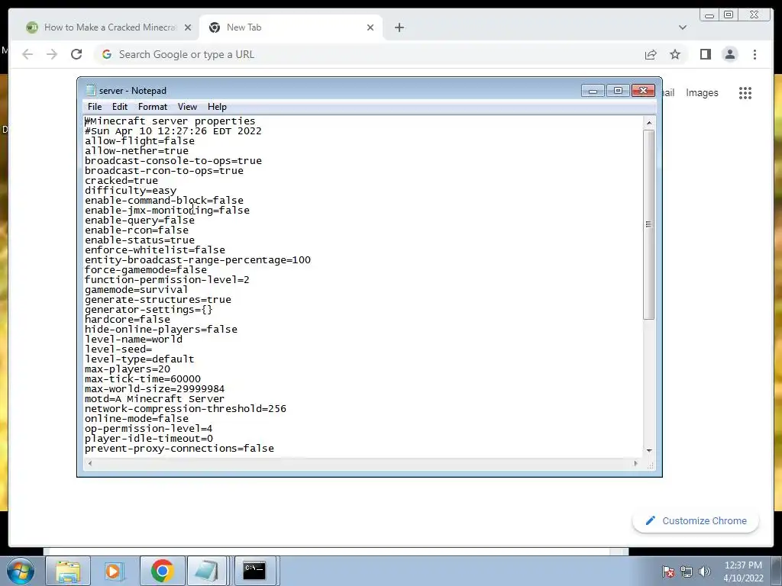This screenshot has width=782, height=586.
Task: Toggle the Chrome side panel
Action: tap(705, 54)
